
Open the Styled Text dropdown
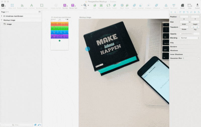pyautogui.click(x=73, y=5)
